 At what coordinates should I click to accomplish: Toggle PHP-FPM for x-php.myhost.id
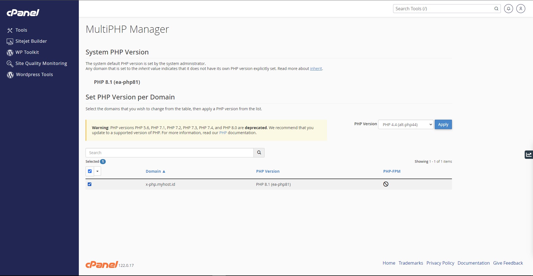click(386, 184)
